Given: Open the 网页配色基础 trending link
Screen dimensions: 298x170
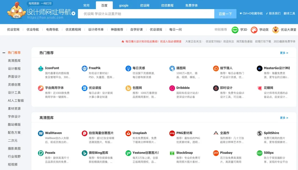Looking at the screenshot, I should (244, 41).
